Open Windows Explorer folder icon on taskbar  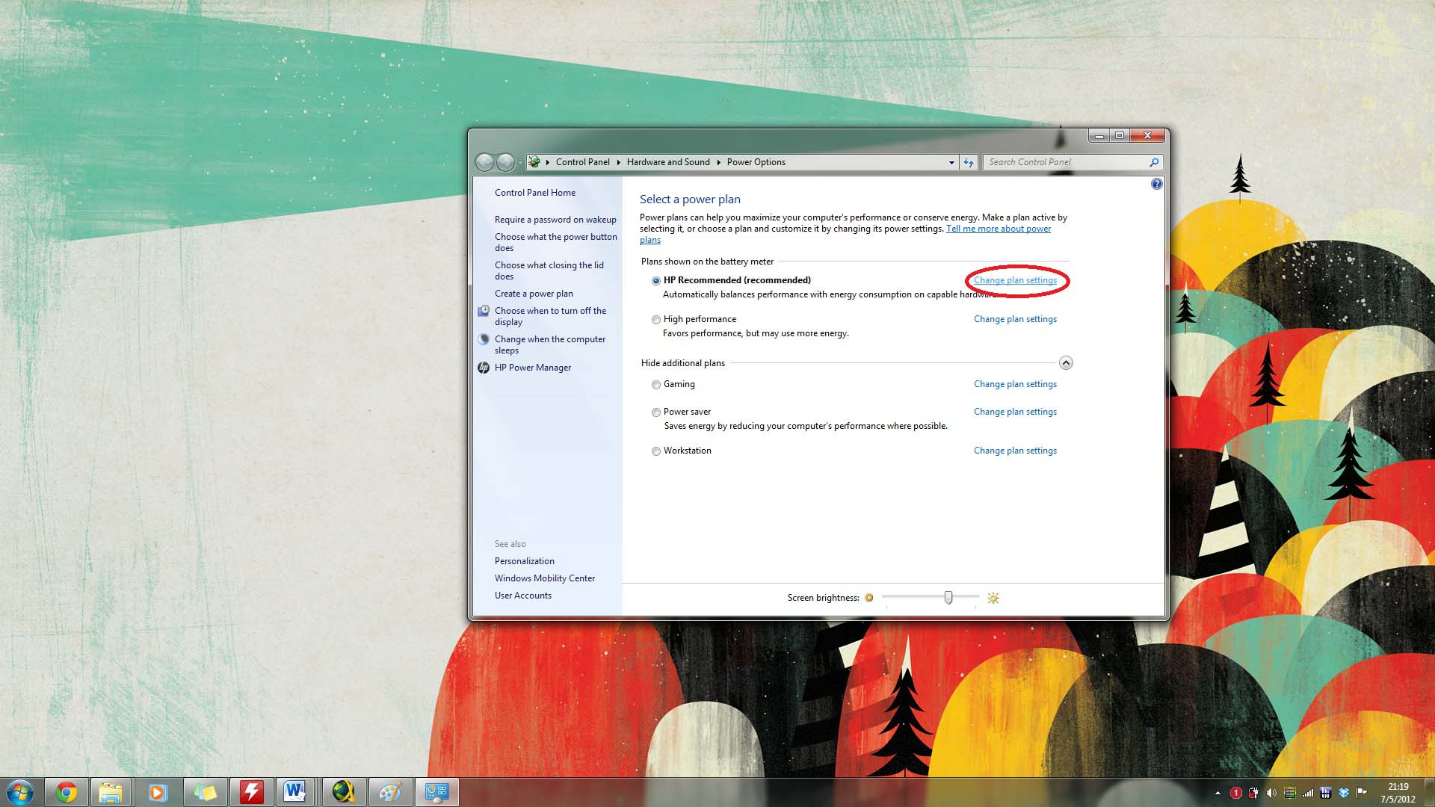111,792
